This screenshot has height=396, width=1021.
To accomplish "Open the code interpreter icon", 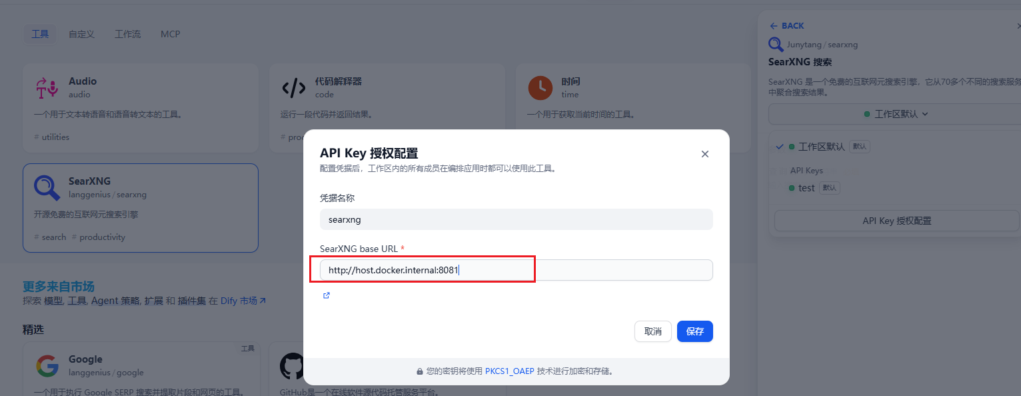I will click(293, 87).
